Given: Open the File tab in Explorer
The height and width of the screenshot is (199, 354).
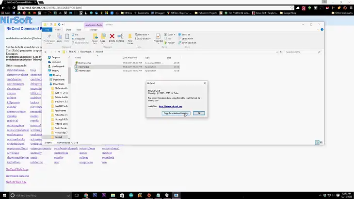Looking at the screenshot, I should click(47, 30).
